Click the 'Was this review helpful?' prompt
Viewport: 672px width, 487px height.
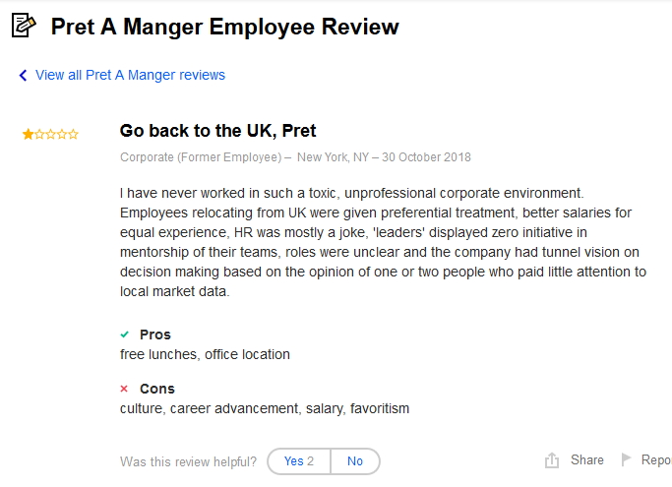click(x=188, y=461)
